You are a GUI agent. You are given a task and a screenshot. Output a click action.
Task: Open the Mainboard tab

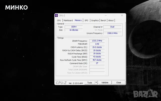68,20
